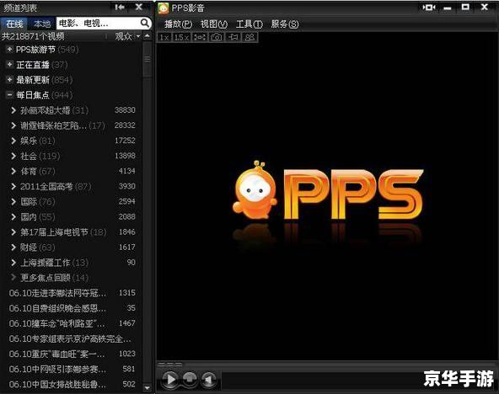
Task: Expand the 社会 subcategory
Action: (13, 156)
